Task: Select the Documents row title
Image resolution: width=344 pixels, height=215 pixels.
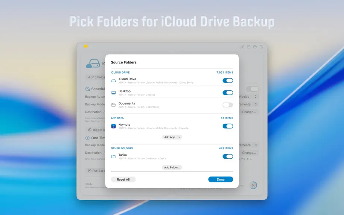Action: [x=126, y=103]
